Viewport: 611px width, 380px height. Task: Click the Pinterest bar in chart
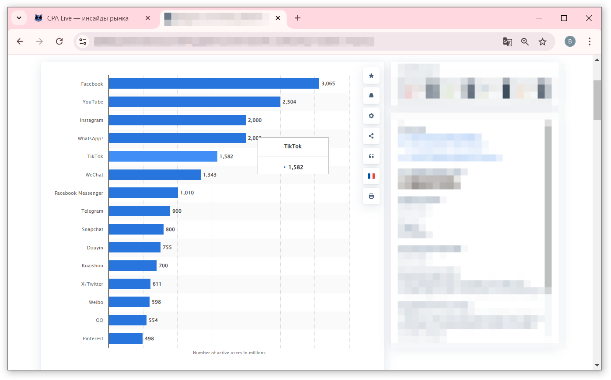126,339
